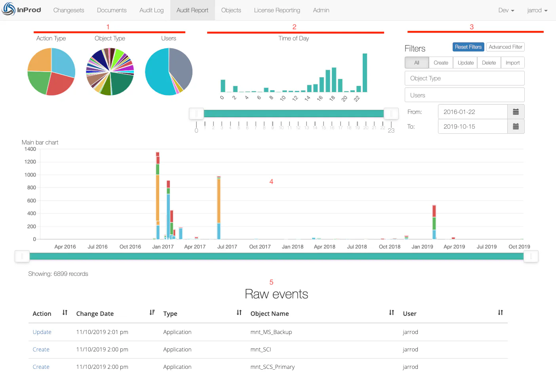Screen dimensions: 556x374
Task: Click the Users pie chart
Action: click(x=169, y=72)
